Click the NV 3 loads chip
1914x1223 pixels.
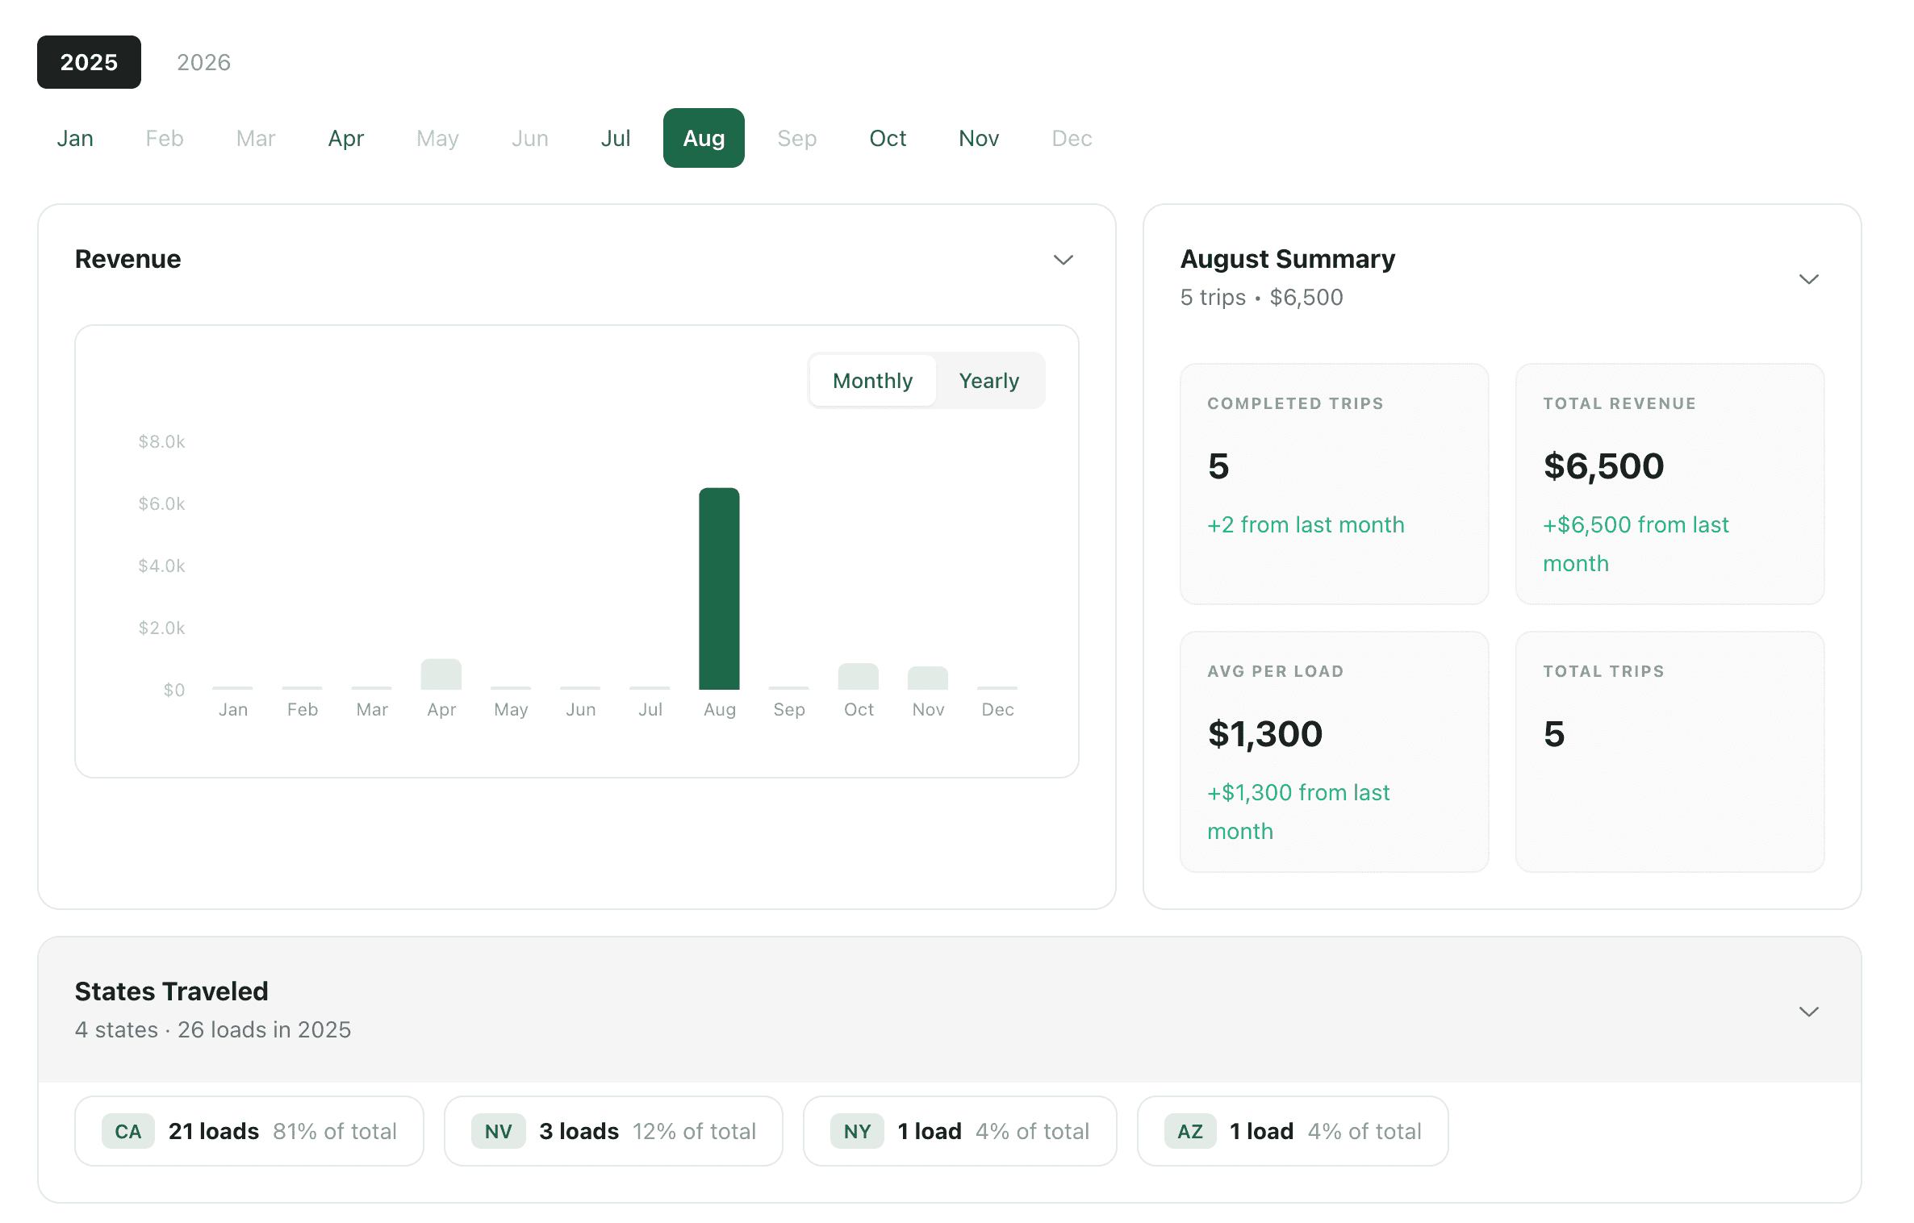(x=612, y=1130)
